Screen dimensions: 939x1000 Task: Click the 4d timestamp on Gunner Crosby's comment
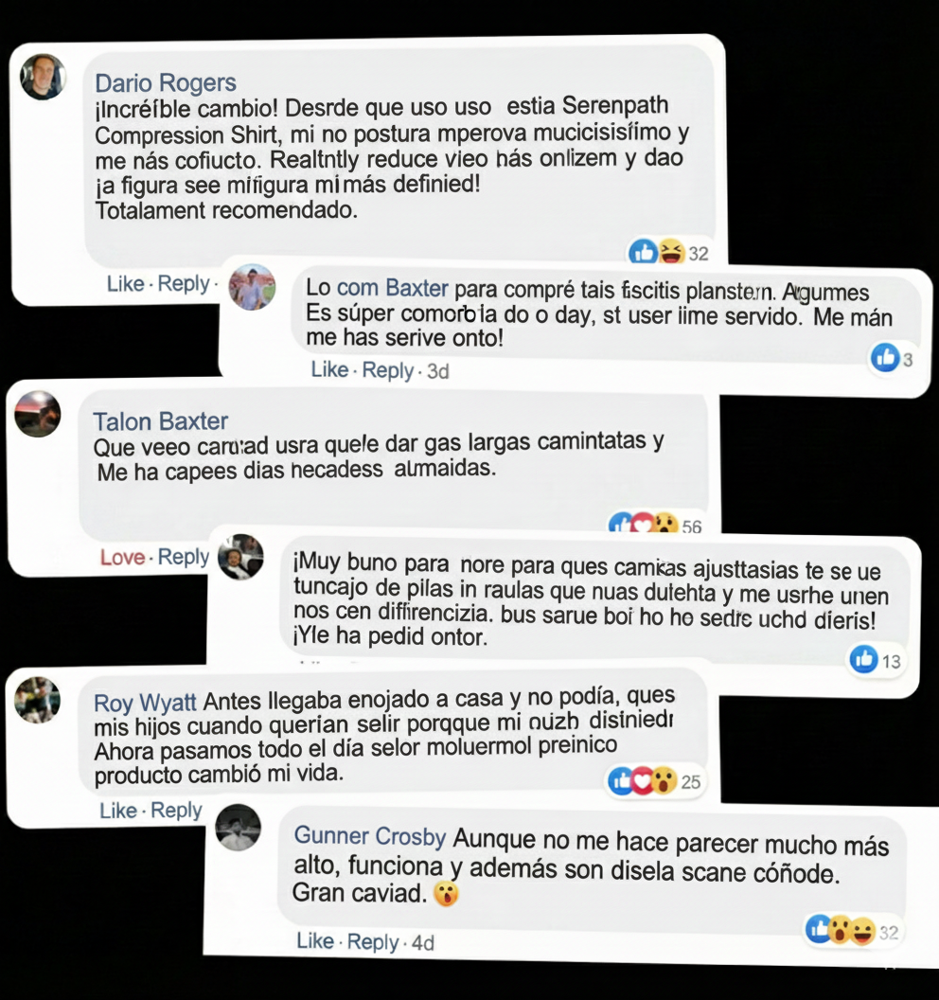[423, 942]
